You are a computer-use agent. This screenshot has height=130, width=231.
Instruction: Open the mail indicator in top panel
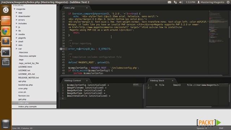tap(169, 2)
